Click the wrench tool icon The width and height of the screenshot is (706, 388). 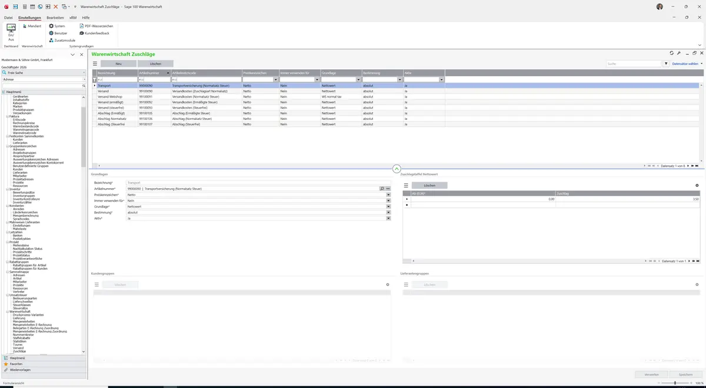[679, 53]
